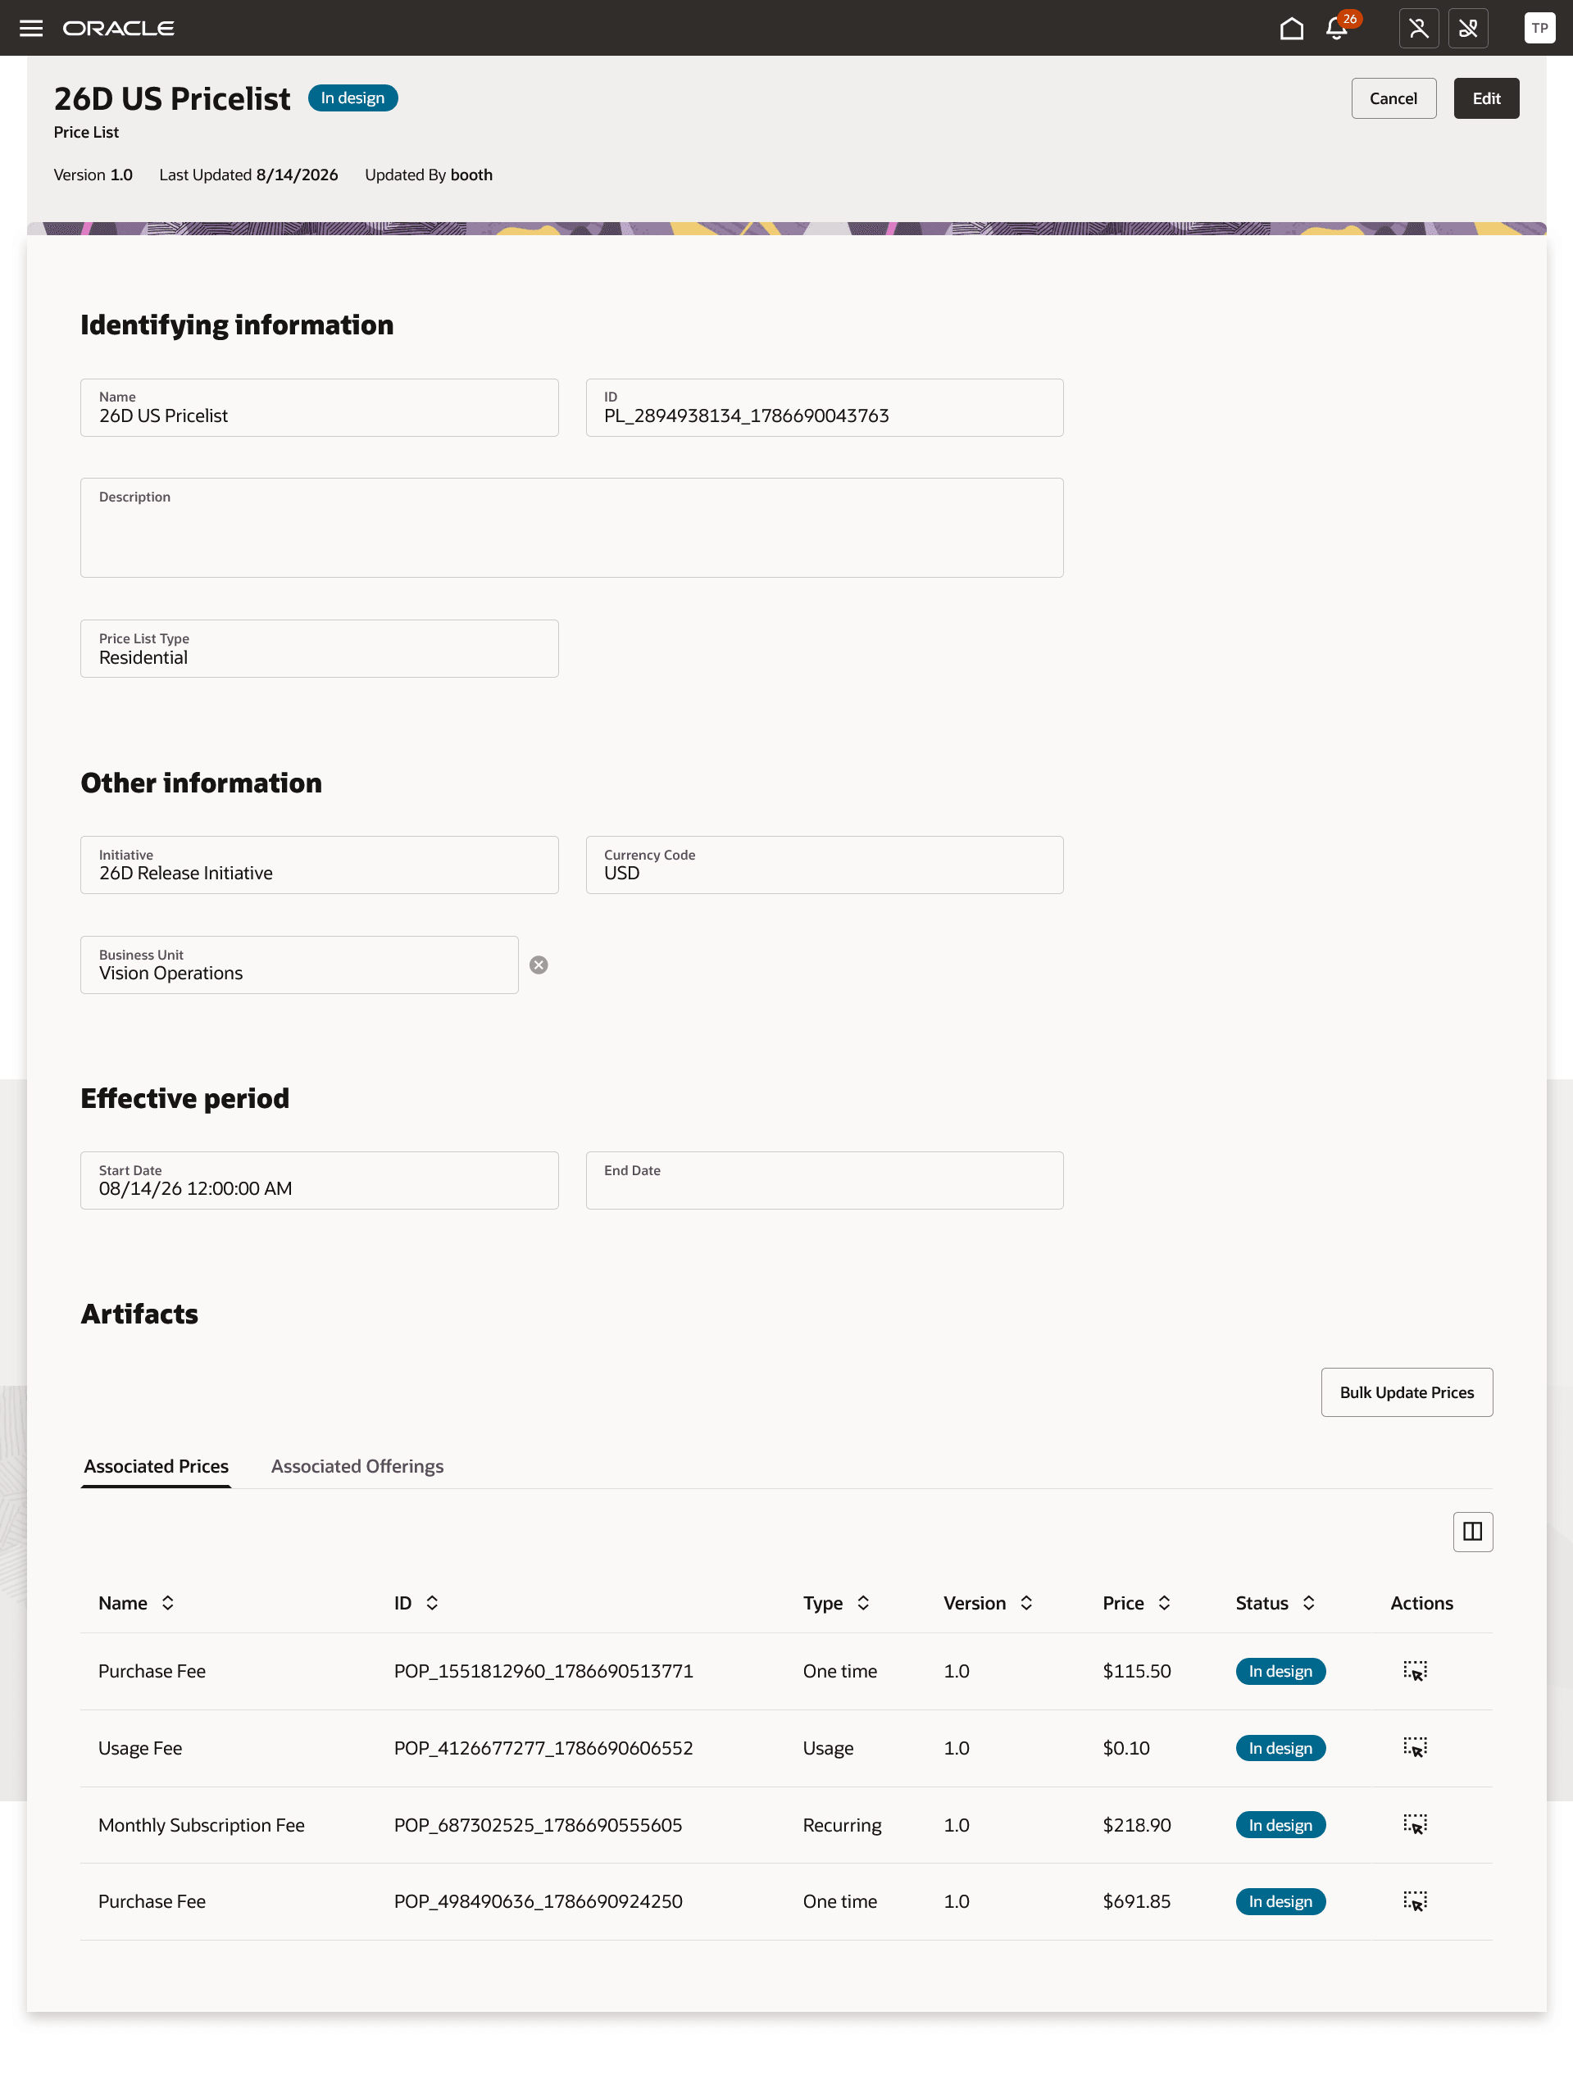Click the Name field with 26D US Pricelist
The image size is (1573, 2084).
pyautogui.click(x=320, y=408)
